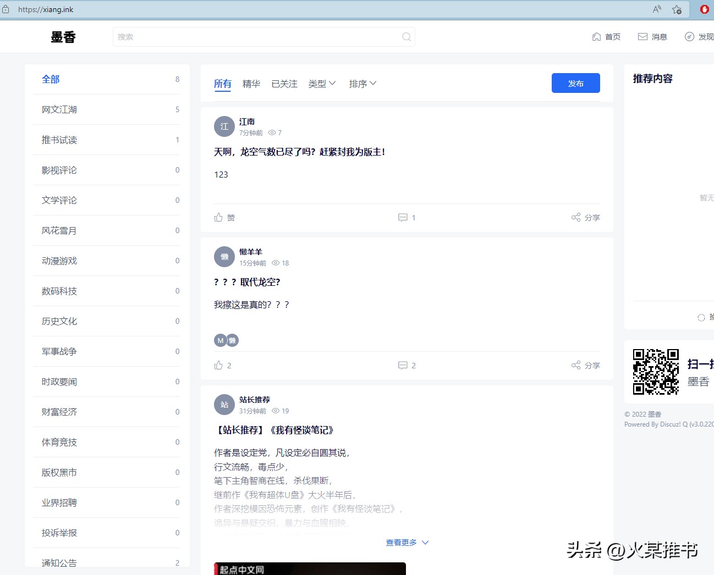The height and width of the screenshot is (575, 714).
Task: Click the magnifier icon in the search bar
Action: tap(406, 37)
